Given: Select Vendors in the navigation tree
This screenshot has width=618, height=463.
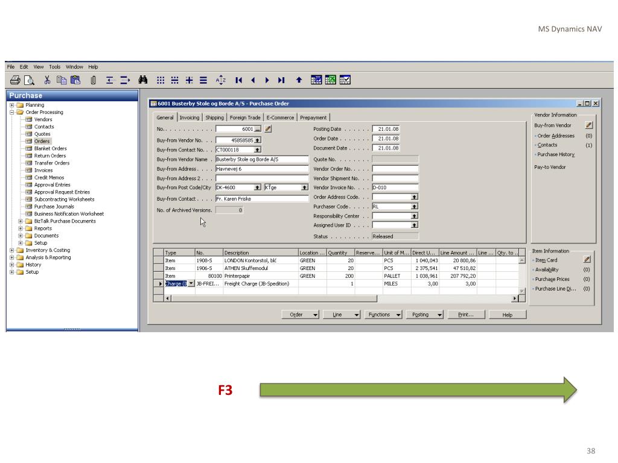Looking at the screenshot, I should click(43, 119).
